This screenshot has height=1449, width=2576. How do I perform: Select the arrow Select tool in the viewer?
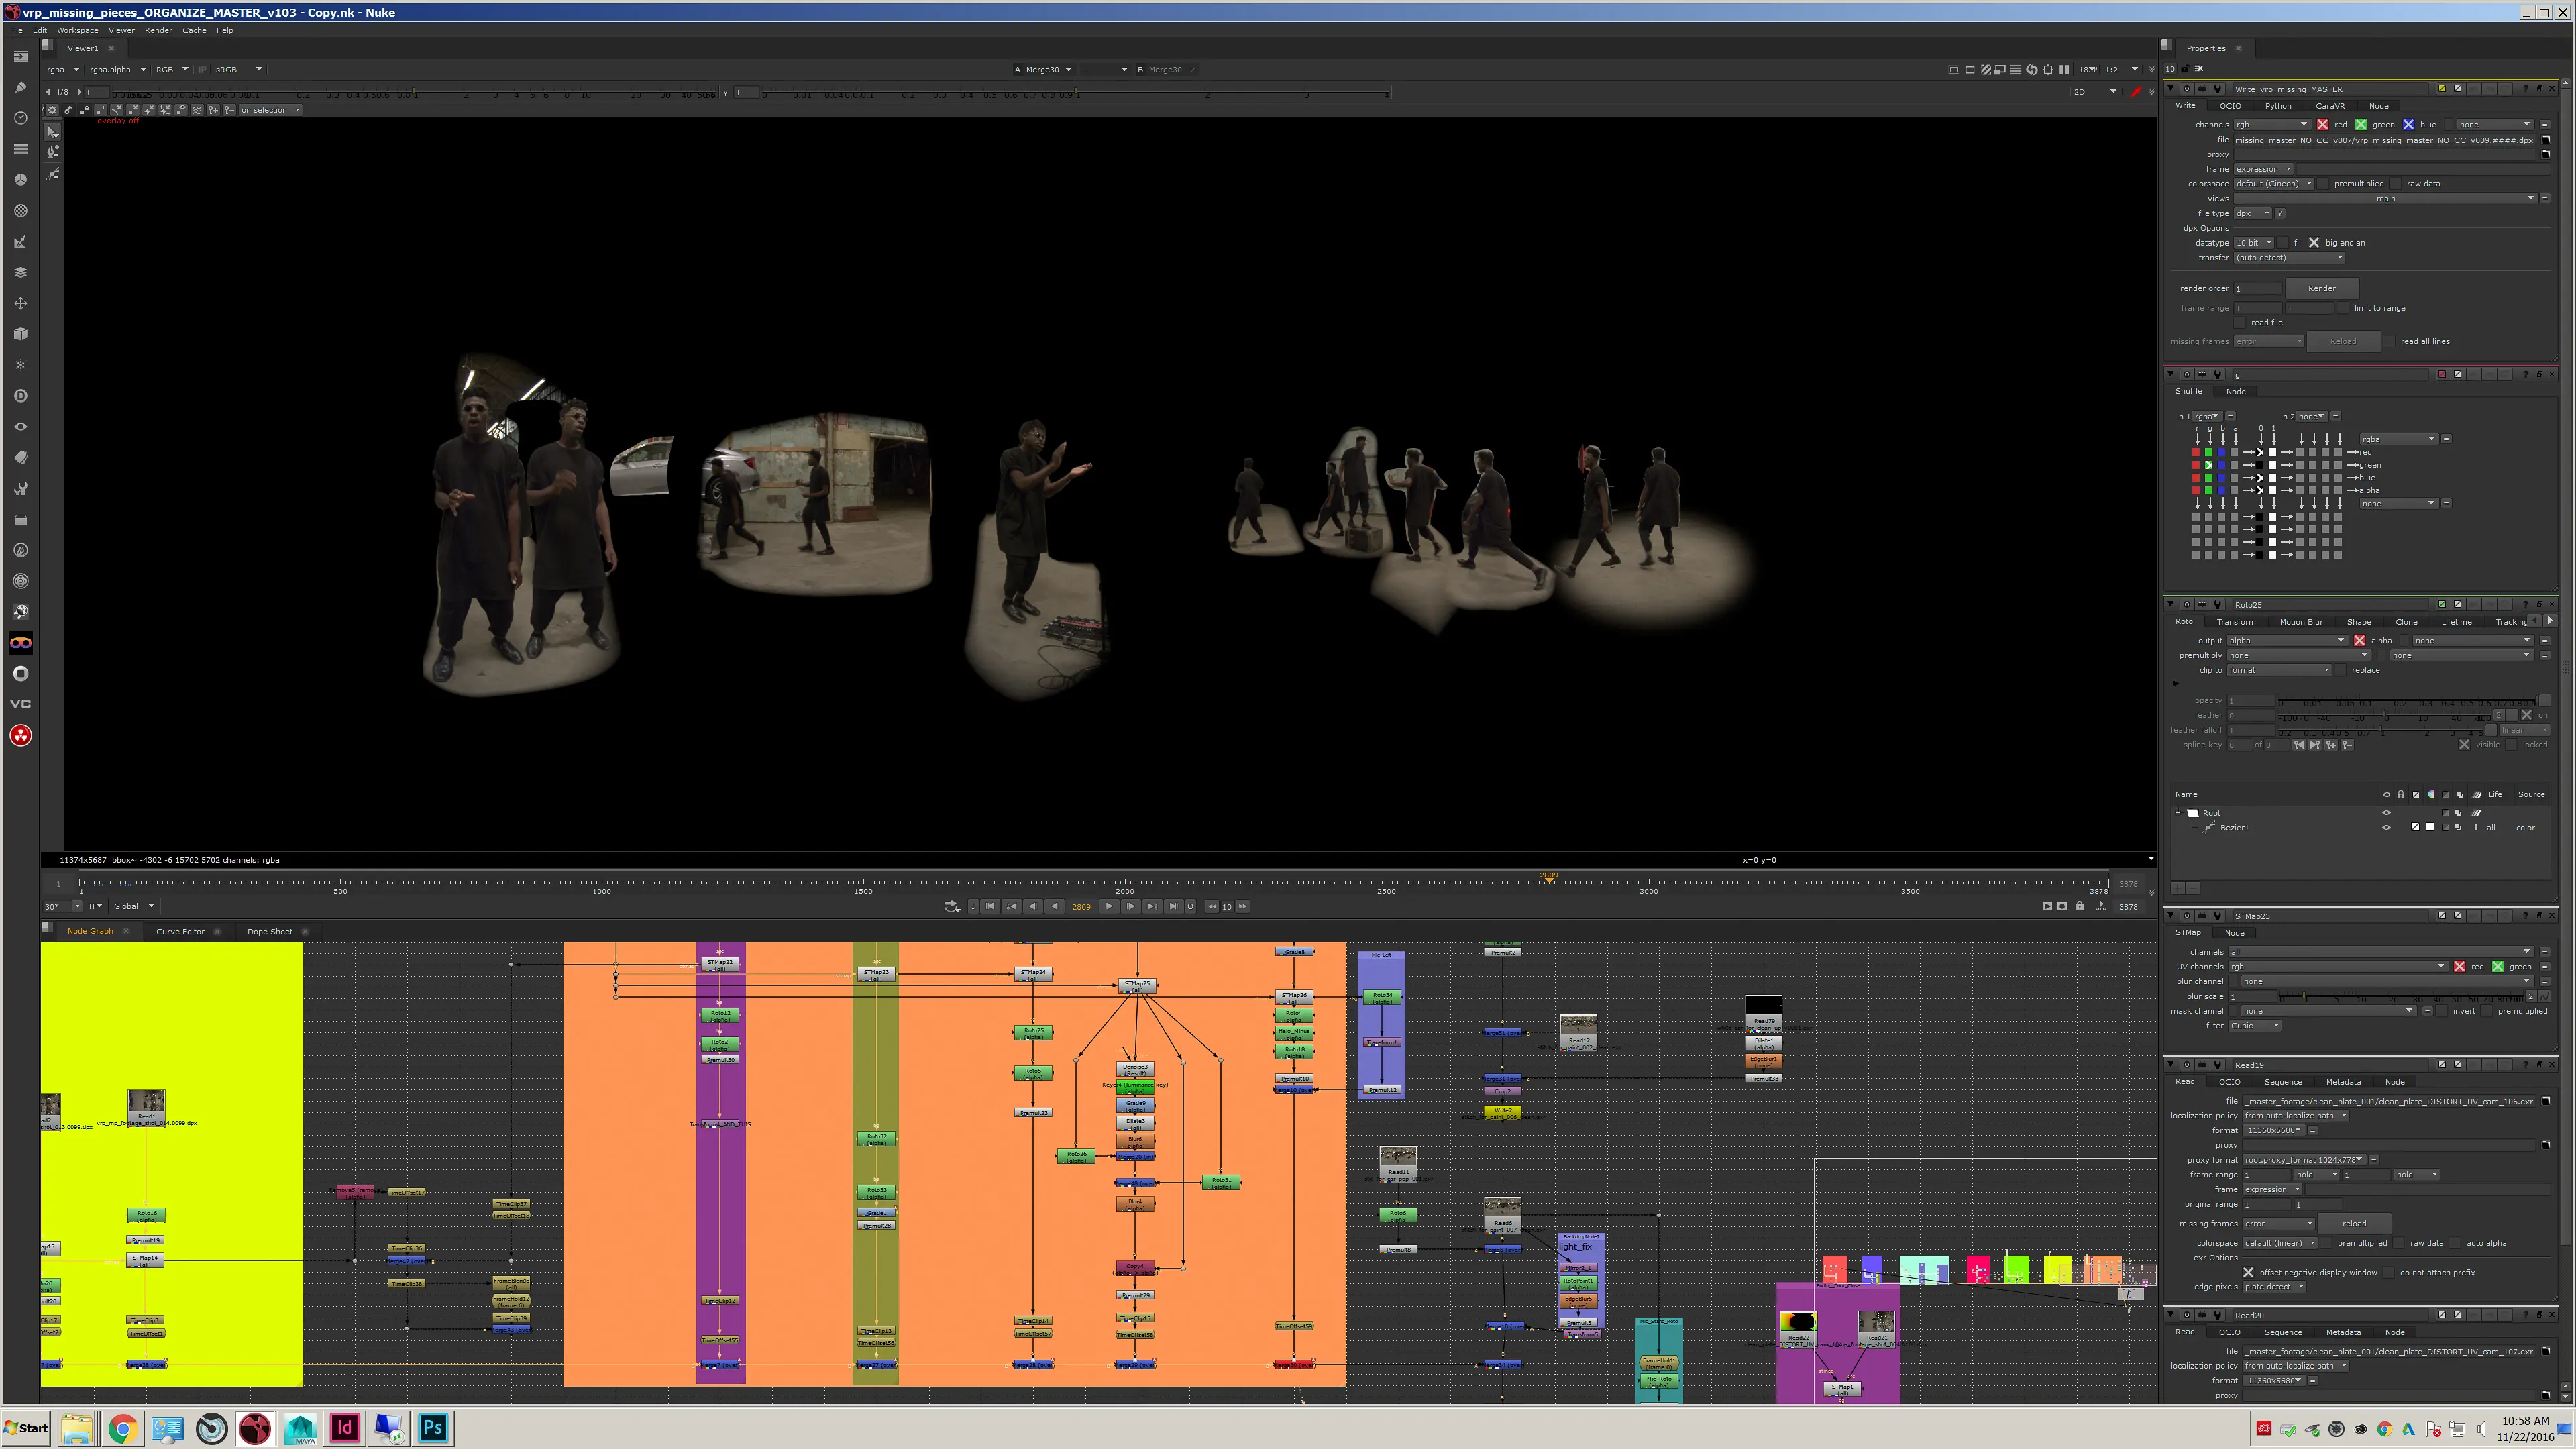(x=53, y=132)
